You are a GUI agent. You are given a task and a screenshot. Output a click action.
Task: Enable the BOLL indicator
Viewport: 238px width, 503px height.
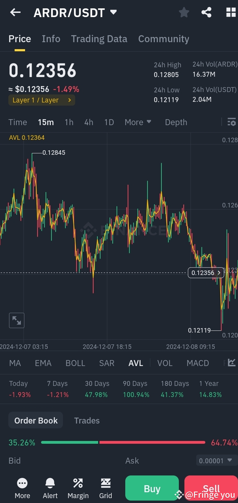75,363
